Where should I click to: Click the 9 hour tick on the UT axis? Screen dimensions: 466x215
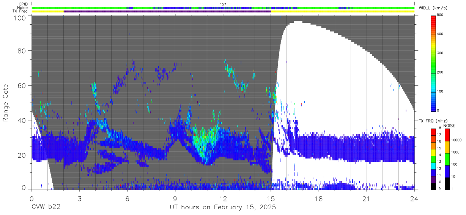[x=175, y=198]
